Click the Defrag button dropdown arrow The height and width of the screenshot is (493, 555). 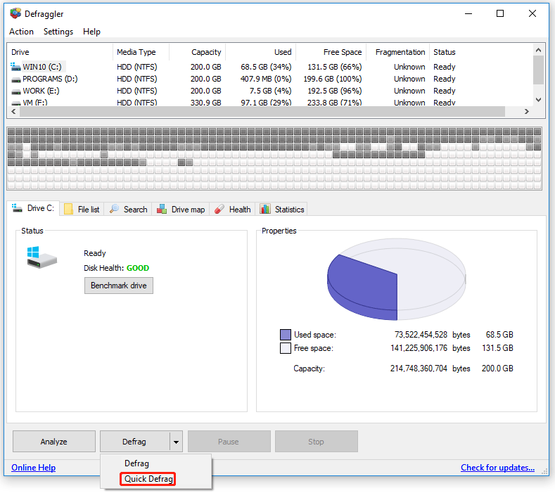tap(176, 442)
